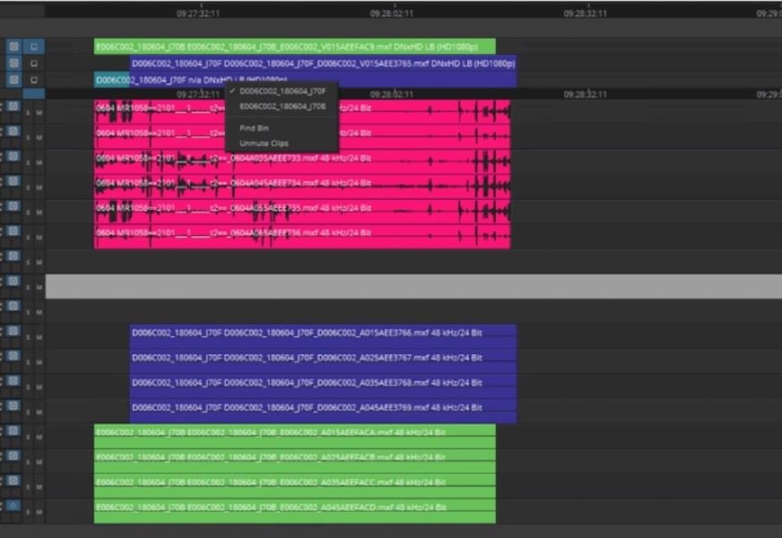Viewport: 782px width, 538px height.
Task: Click the track selector icon on the first blue audio track
Action: tap(13, 332)
